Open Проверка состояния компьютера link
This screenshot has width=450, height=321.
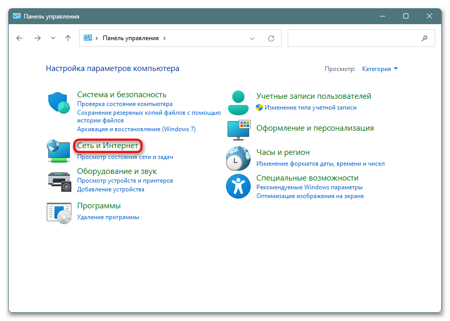point(125,104)
